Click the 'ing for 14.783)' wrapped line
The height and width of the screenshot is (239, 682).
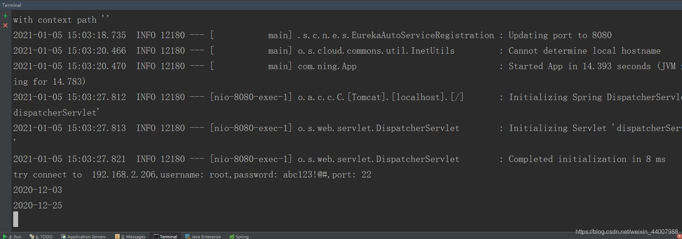(49, 82)
